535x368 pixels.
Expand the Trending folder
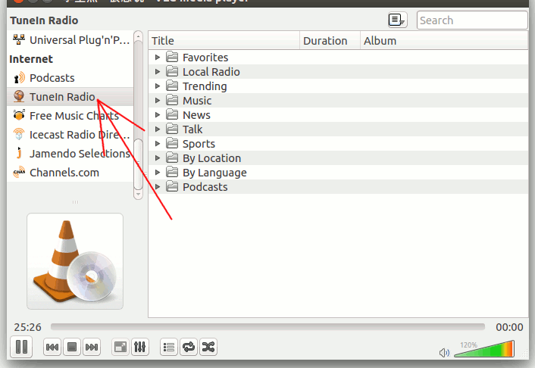point(158,86)
